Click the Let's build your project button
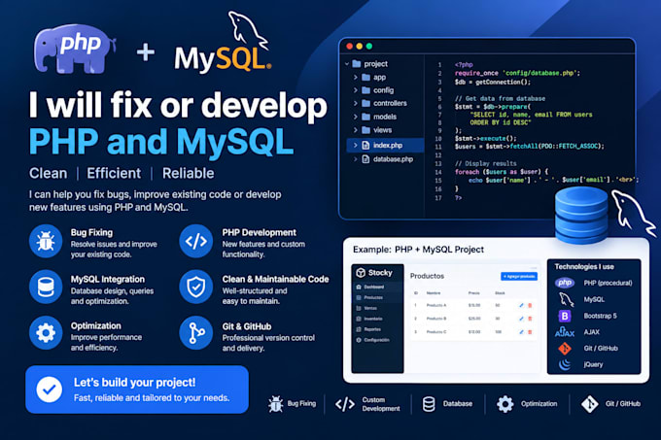Screen dimensions: 661x440 pos(137,389)
